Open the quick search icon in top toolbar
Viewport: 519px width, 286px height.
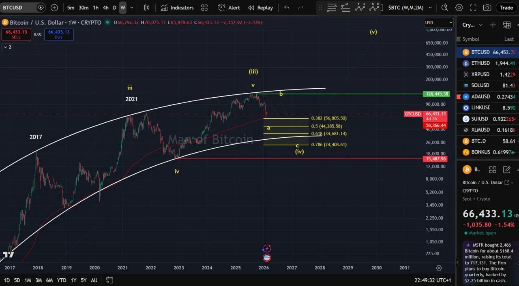[445, 8]
